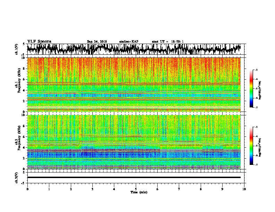The height and width of the screenshot is (212, 275).
Task: Click time axis tick label '8'
Action: click(201, 189)
